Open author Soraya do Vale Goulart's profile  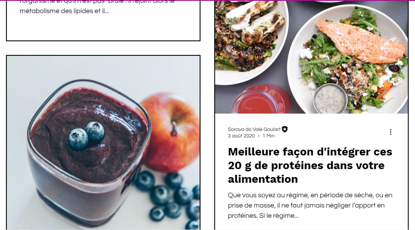(254, 129)
